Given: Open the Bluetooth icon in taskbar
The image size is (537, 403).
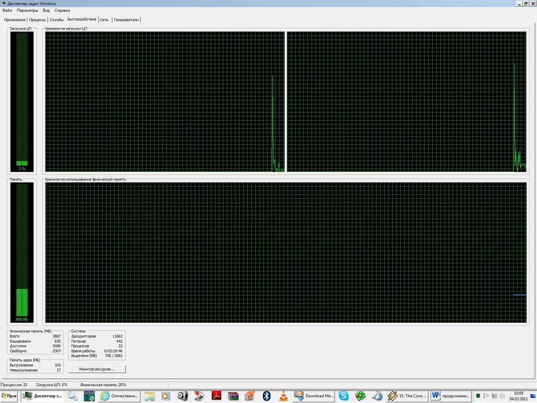Looking at the screenshot, I should point(266,396).
